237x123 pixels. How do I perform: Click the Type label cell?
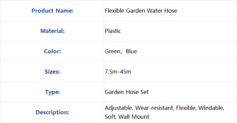tap(52, 92)
